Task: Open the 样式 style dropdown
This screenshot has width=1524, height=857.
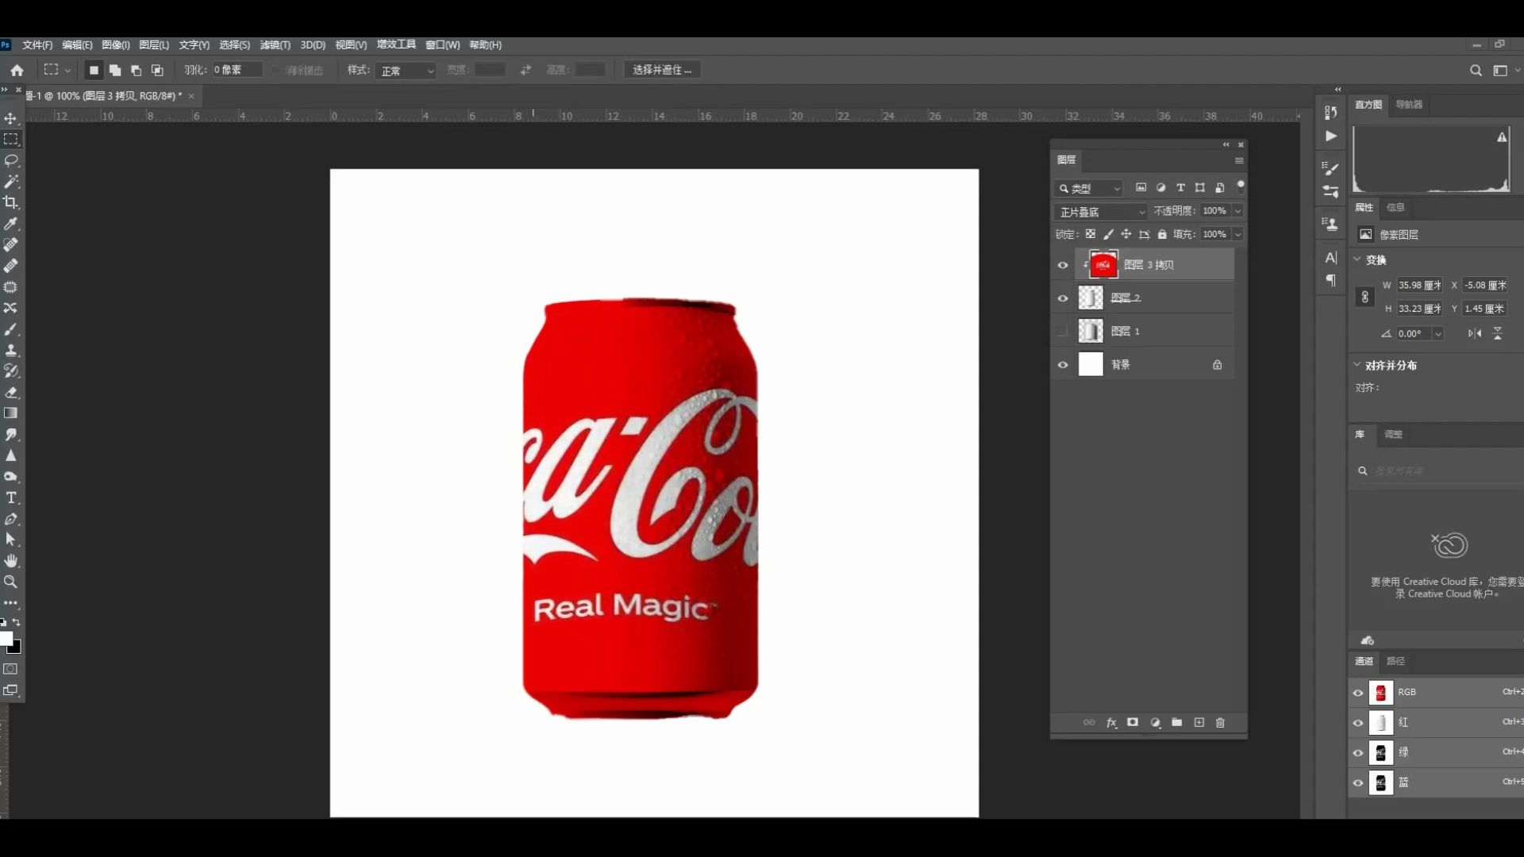Action: (x=407, y=71)
